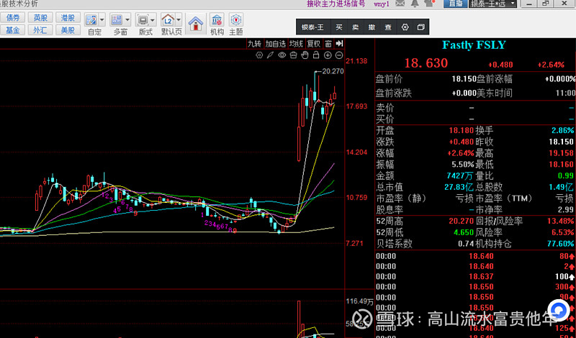The image size is (576, 338).
Task: Open the 外汇 (forex) market button
Action: 40,30
